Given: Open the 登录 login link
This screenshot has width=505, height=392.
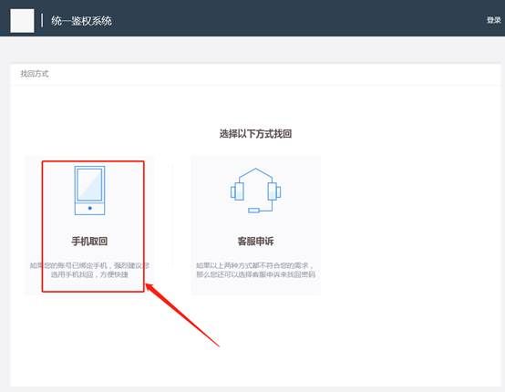Looking at the screenshot, I should [x=494, y=20].
